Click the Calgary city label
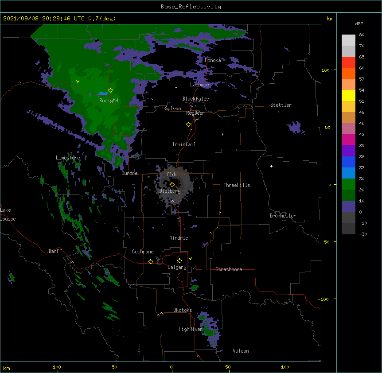This screenshot has width=382, height=373. click(177, 267)
